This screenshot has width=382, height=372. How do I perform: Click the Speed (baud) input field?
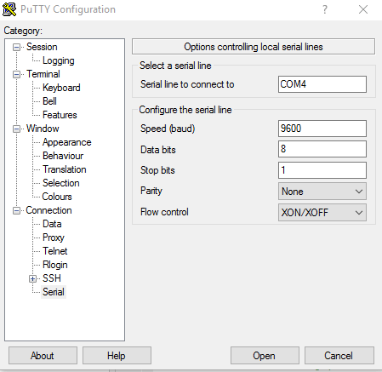click(x=322, y=129)
